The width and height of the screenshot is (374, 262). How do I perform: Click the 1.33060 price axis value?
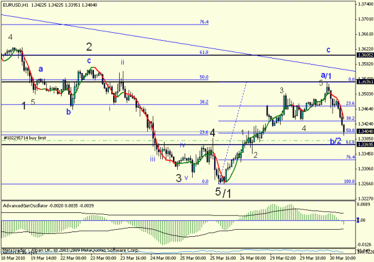[366, 169]
